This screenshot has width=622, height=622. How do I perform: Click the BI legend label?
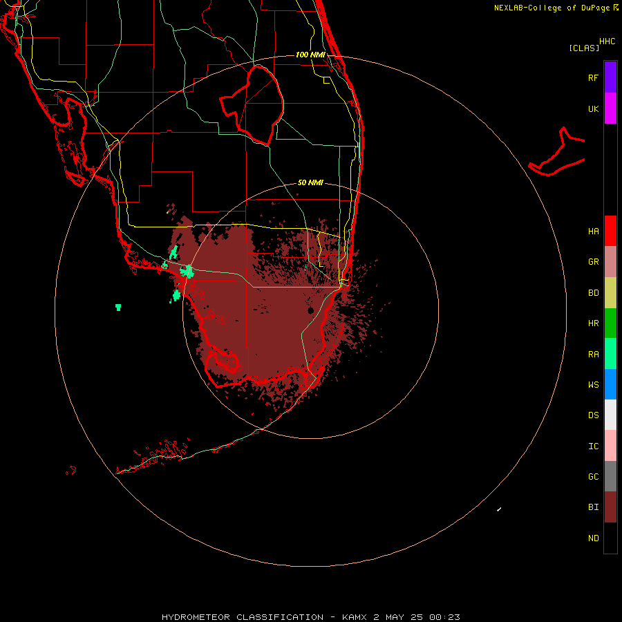pyautogui.click(x=593, y=507)
